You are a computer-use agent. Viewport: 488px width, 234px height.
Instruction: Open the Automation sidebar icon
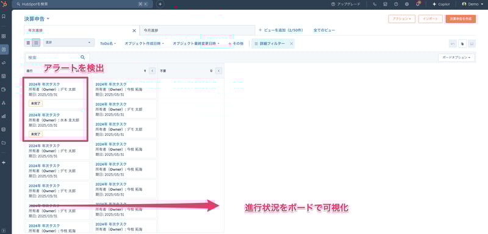point(4,103)
